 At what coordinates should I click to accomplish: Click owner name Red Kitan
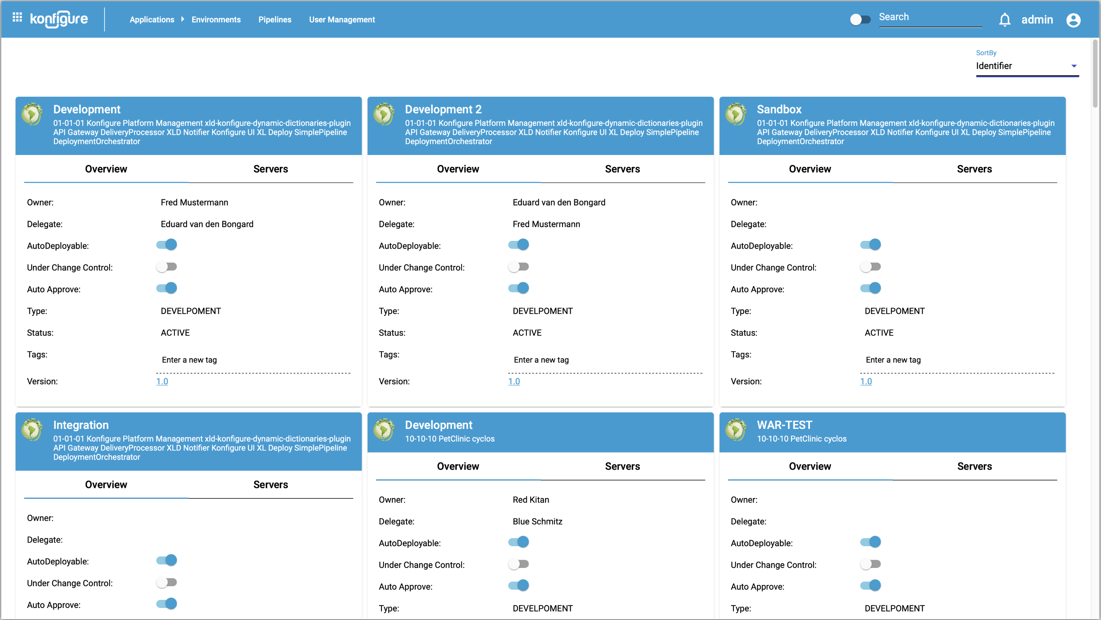(530, 500)
